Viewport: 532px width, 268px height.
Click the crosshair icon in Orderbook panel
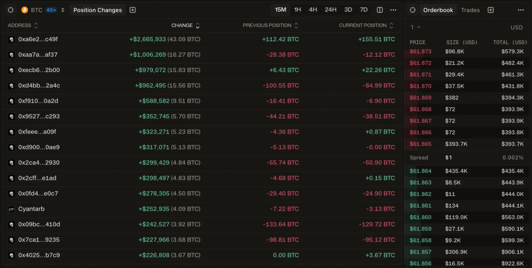coord(413,10)
